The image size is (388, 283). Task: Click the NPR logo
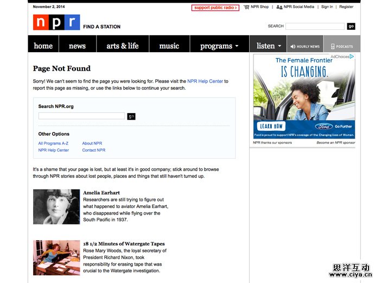pos(56,22)
